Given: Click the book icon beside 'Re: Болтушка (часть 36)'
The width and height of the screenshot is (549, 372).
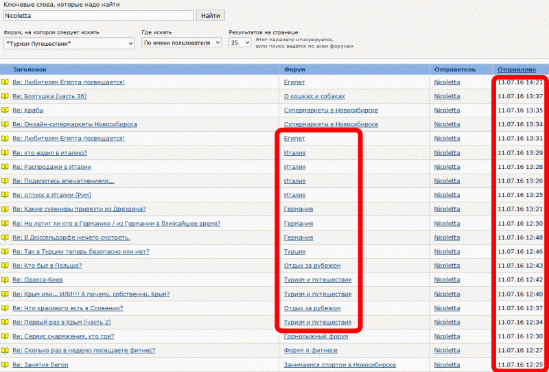Looking at the screenshot, I should click(x=5, y=96).
